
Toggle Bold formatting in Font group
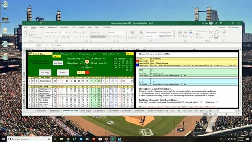tap(46, 37)
